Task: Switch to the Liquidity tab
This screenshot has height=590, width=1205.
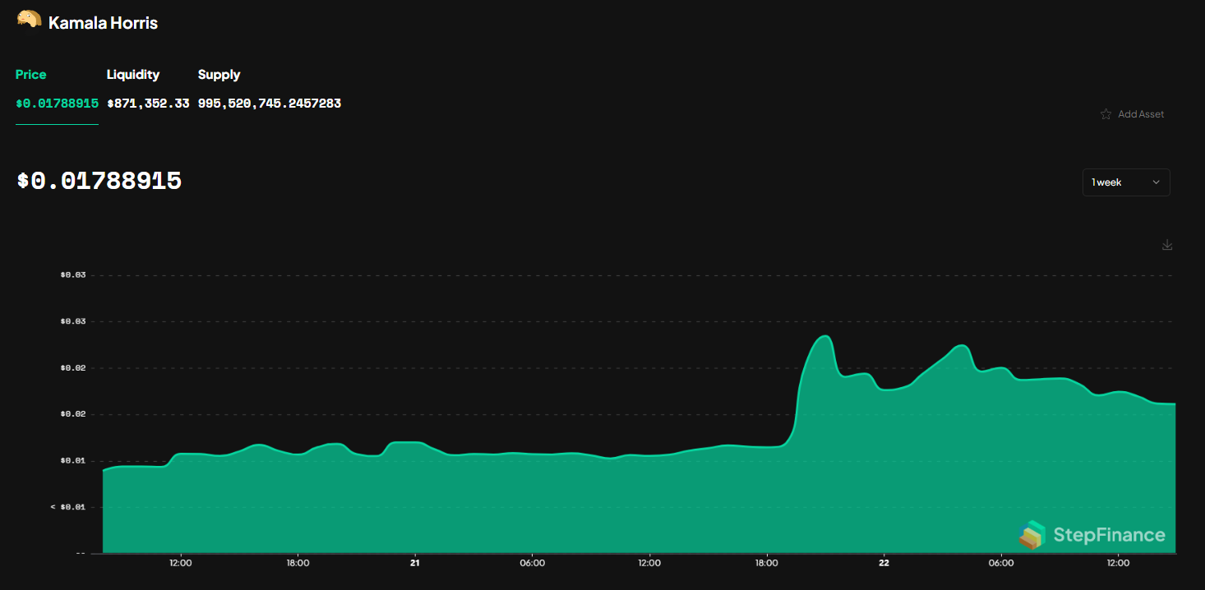Action: (133, 74)
